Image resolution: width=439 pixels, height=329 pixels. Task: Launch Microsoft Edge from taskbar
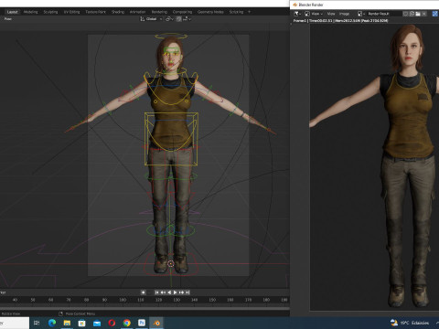click(x=52, y=323)
